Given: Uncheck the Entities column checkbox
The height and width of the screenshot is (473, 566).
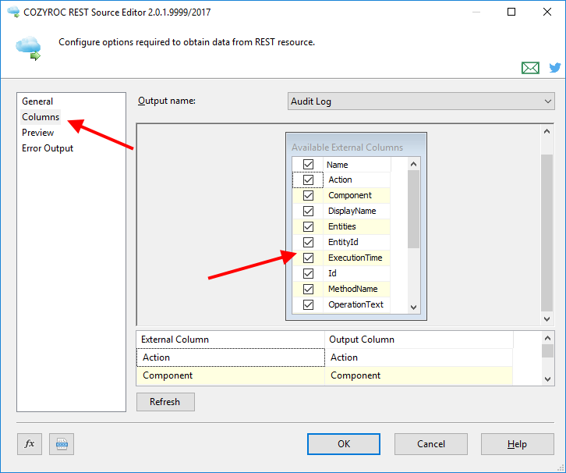Looking at the screenshot, I should click(308, 226).
